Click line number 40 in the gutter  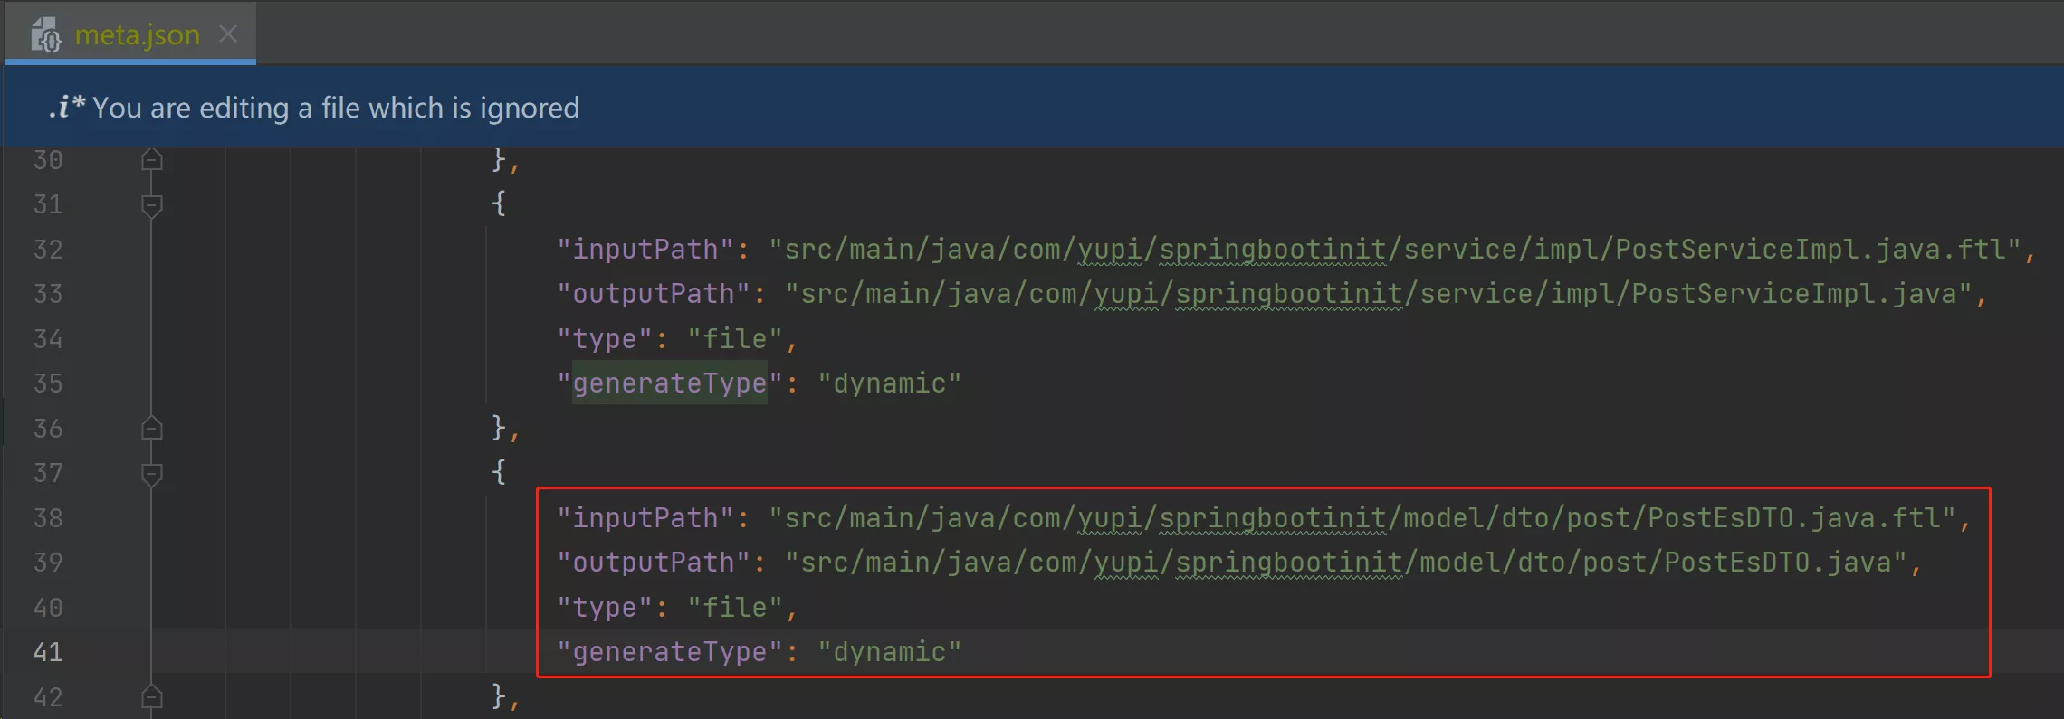point(48,608)
